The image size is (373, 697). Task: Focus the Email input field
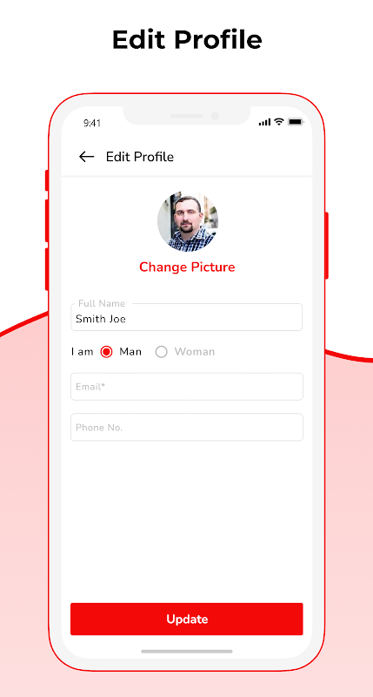tap(187, 387)
